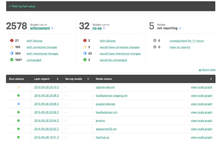
Task: Show nodes with intentional changes
Action: point(42,54)
